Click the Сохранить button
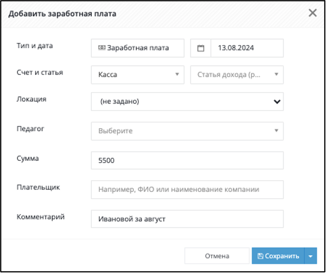This screenshot has height=273, width=326. coord(278,256)
